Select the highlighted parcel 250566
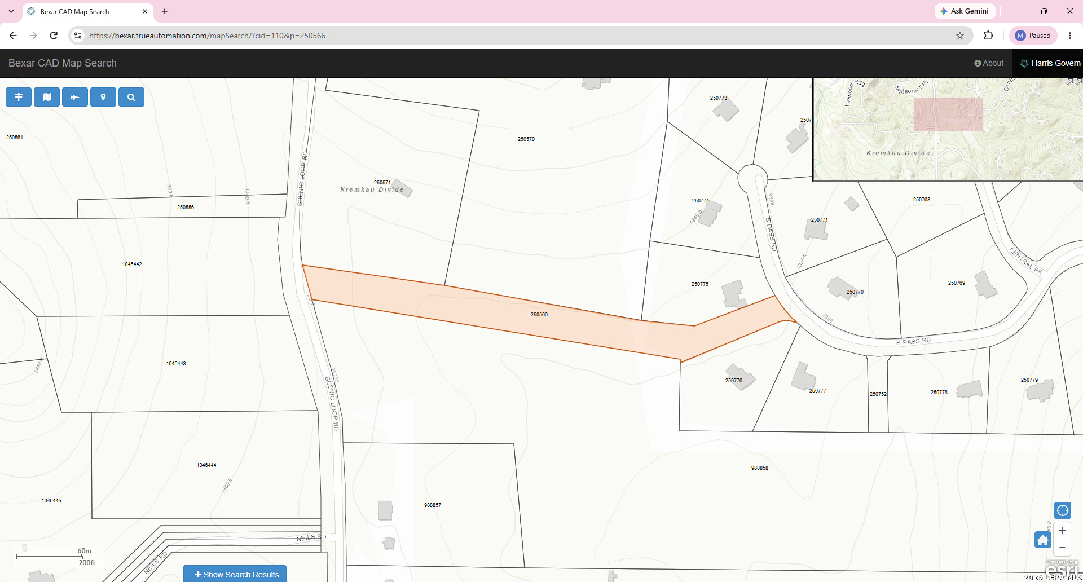Viewport: 1083px width, 582px height. coord(539,315)
